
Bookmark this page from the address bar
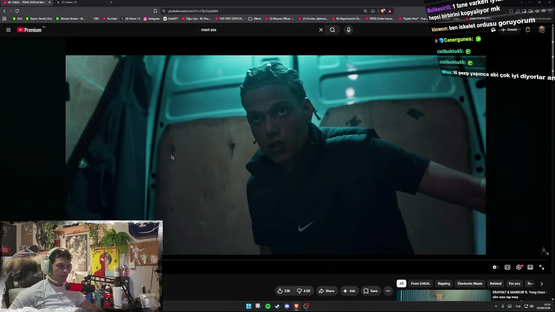click(x=155, y=11)
